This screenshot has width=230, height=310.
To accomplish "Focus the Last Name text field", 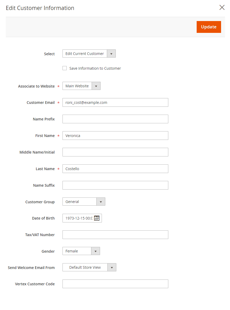I will 115,169.
